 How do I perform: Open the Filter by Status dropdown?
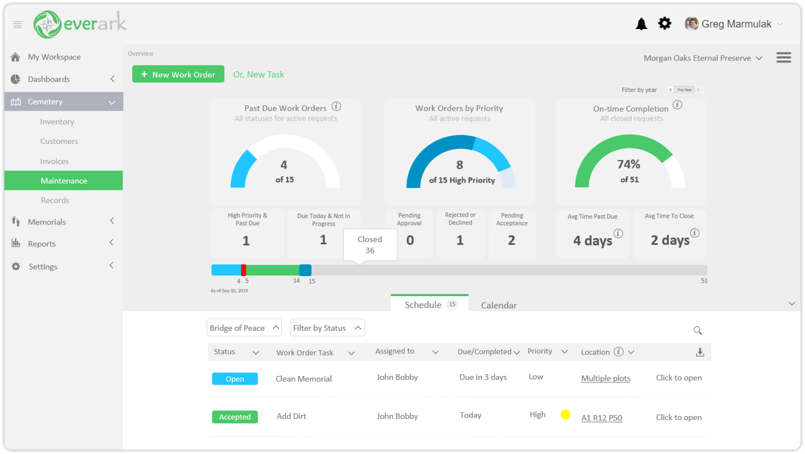pyautogui.click(x=327, y=328)
